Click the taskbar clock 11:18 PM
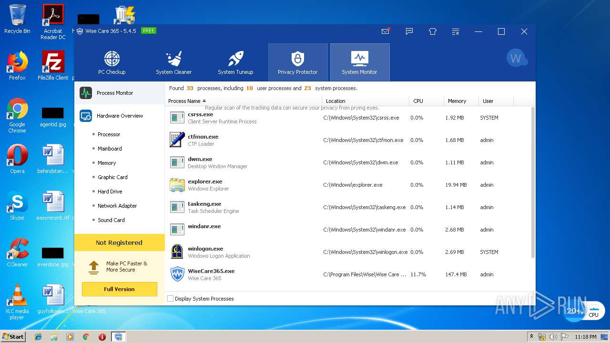 586,337
